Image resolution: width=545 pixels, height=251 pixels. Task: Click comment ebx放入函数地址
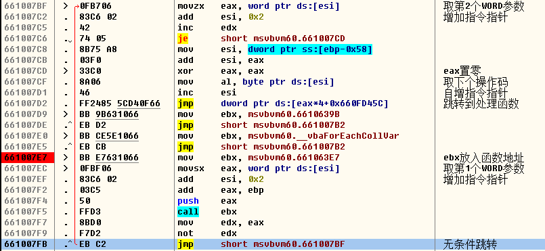click(484, 158)
